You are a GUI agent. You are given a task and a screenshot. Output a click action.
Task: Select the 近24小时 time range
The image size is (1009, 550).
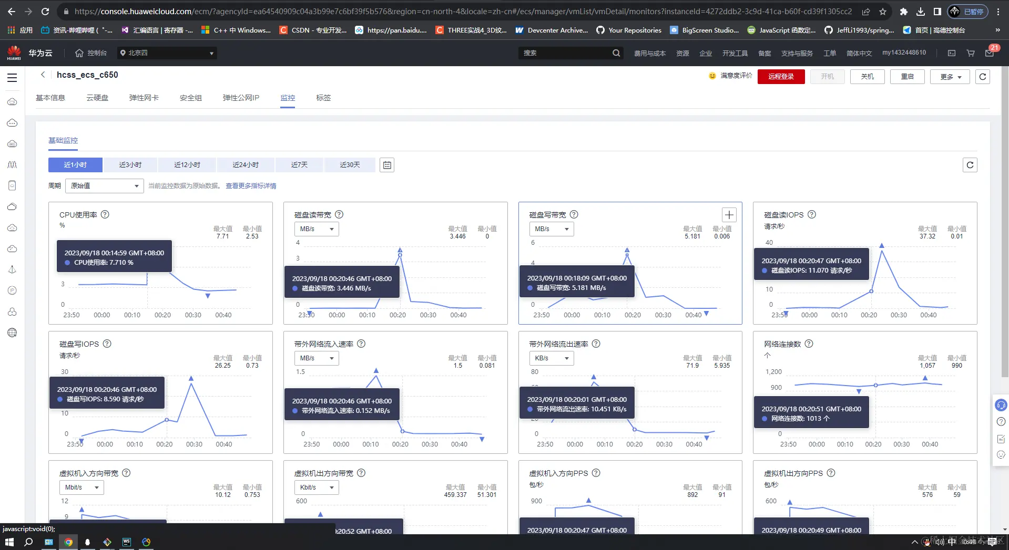pos(246,165)
